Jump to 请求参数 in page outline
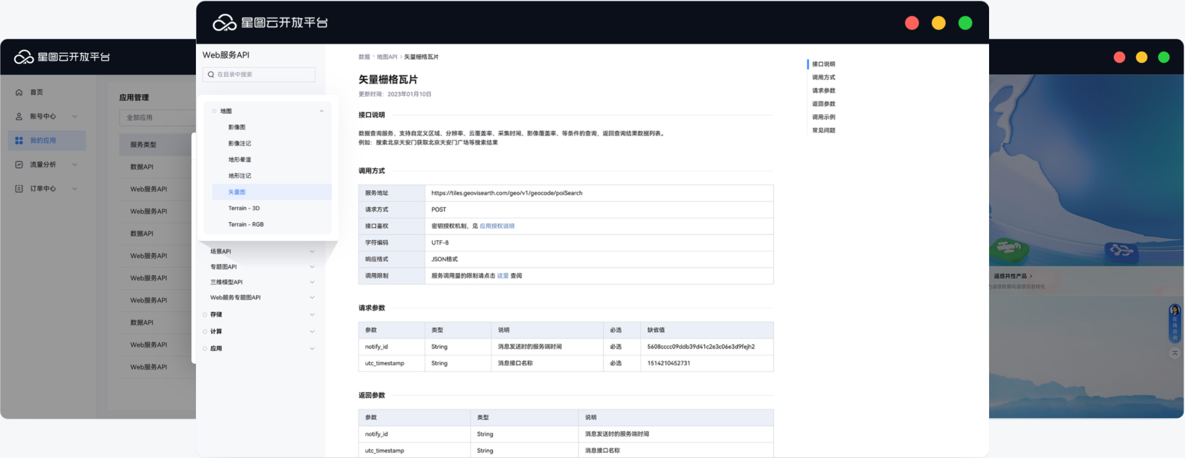This screenshot has width=1185, height=458. pos(823,91)
